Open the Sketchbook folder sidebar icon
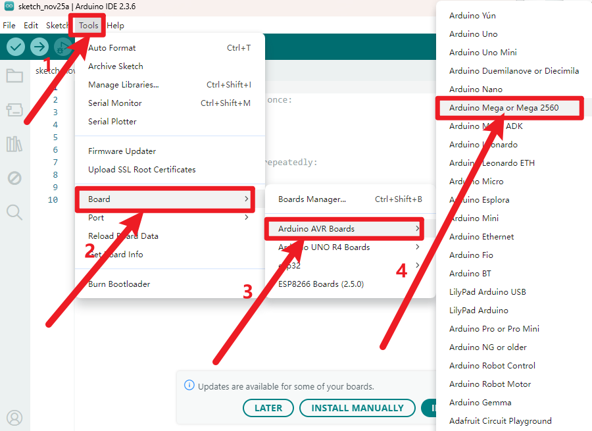The height and width of the screenshot is (431, 592). point(14,76)
